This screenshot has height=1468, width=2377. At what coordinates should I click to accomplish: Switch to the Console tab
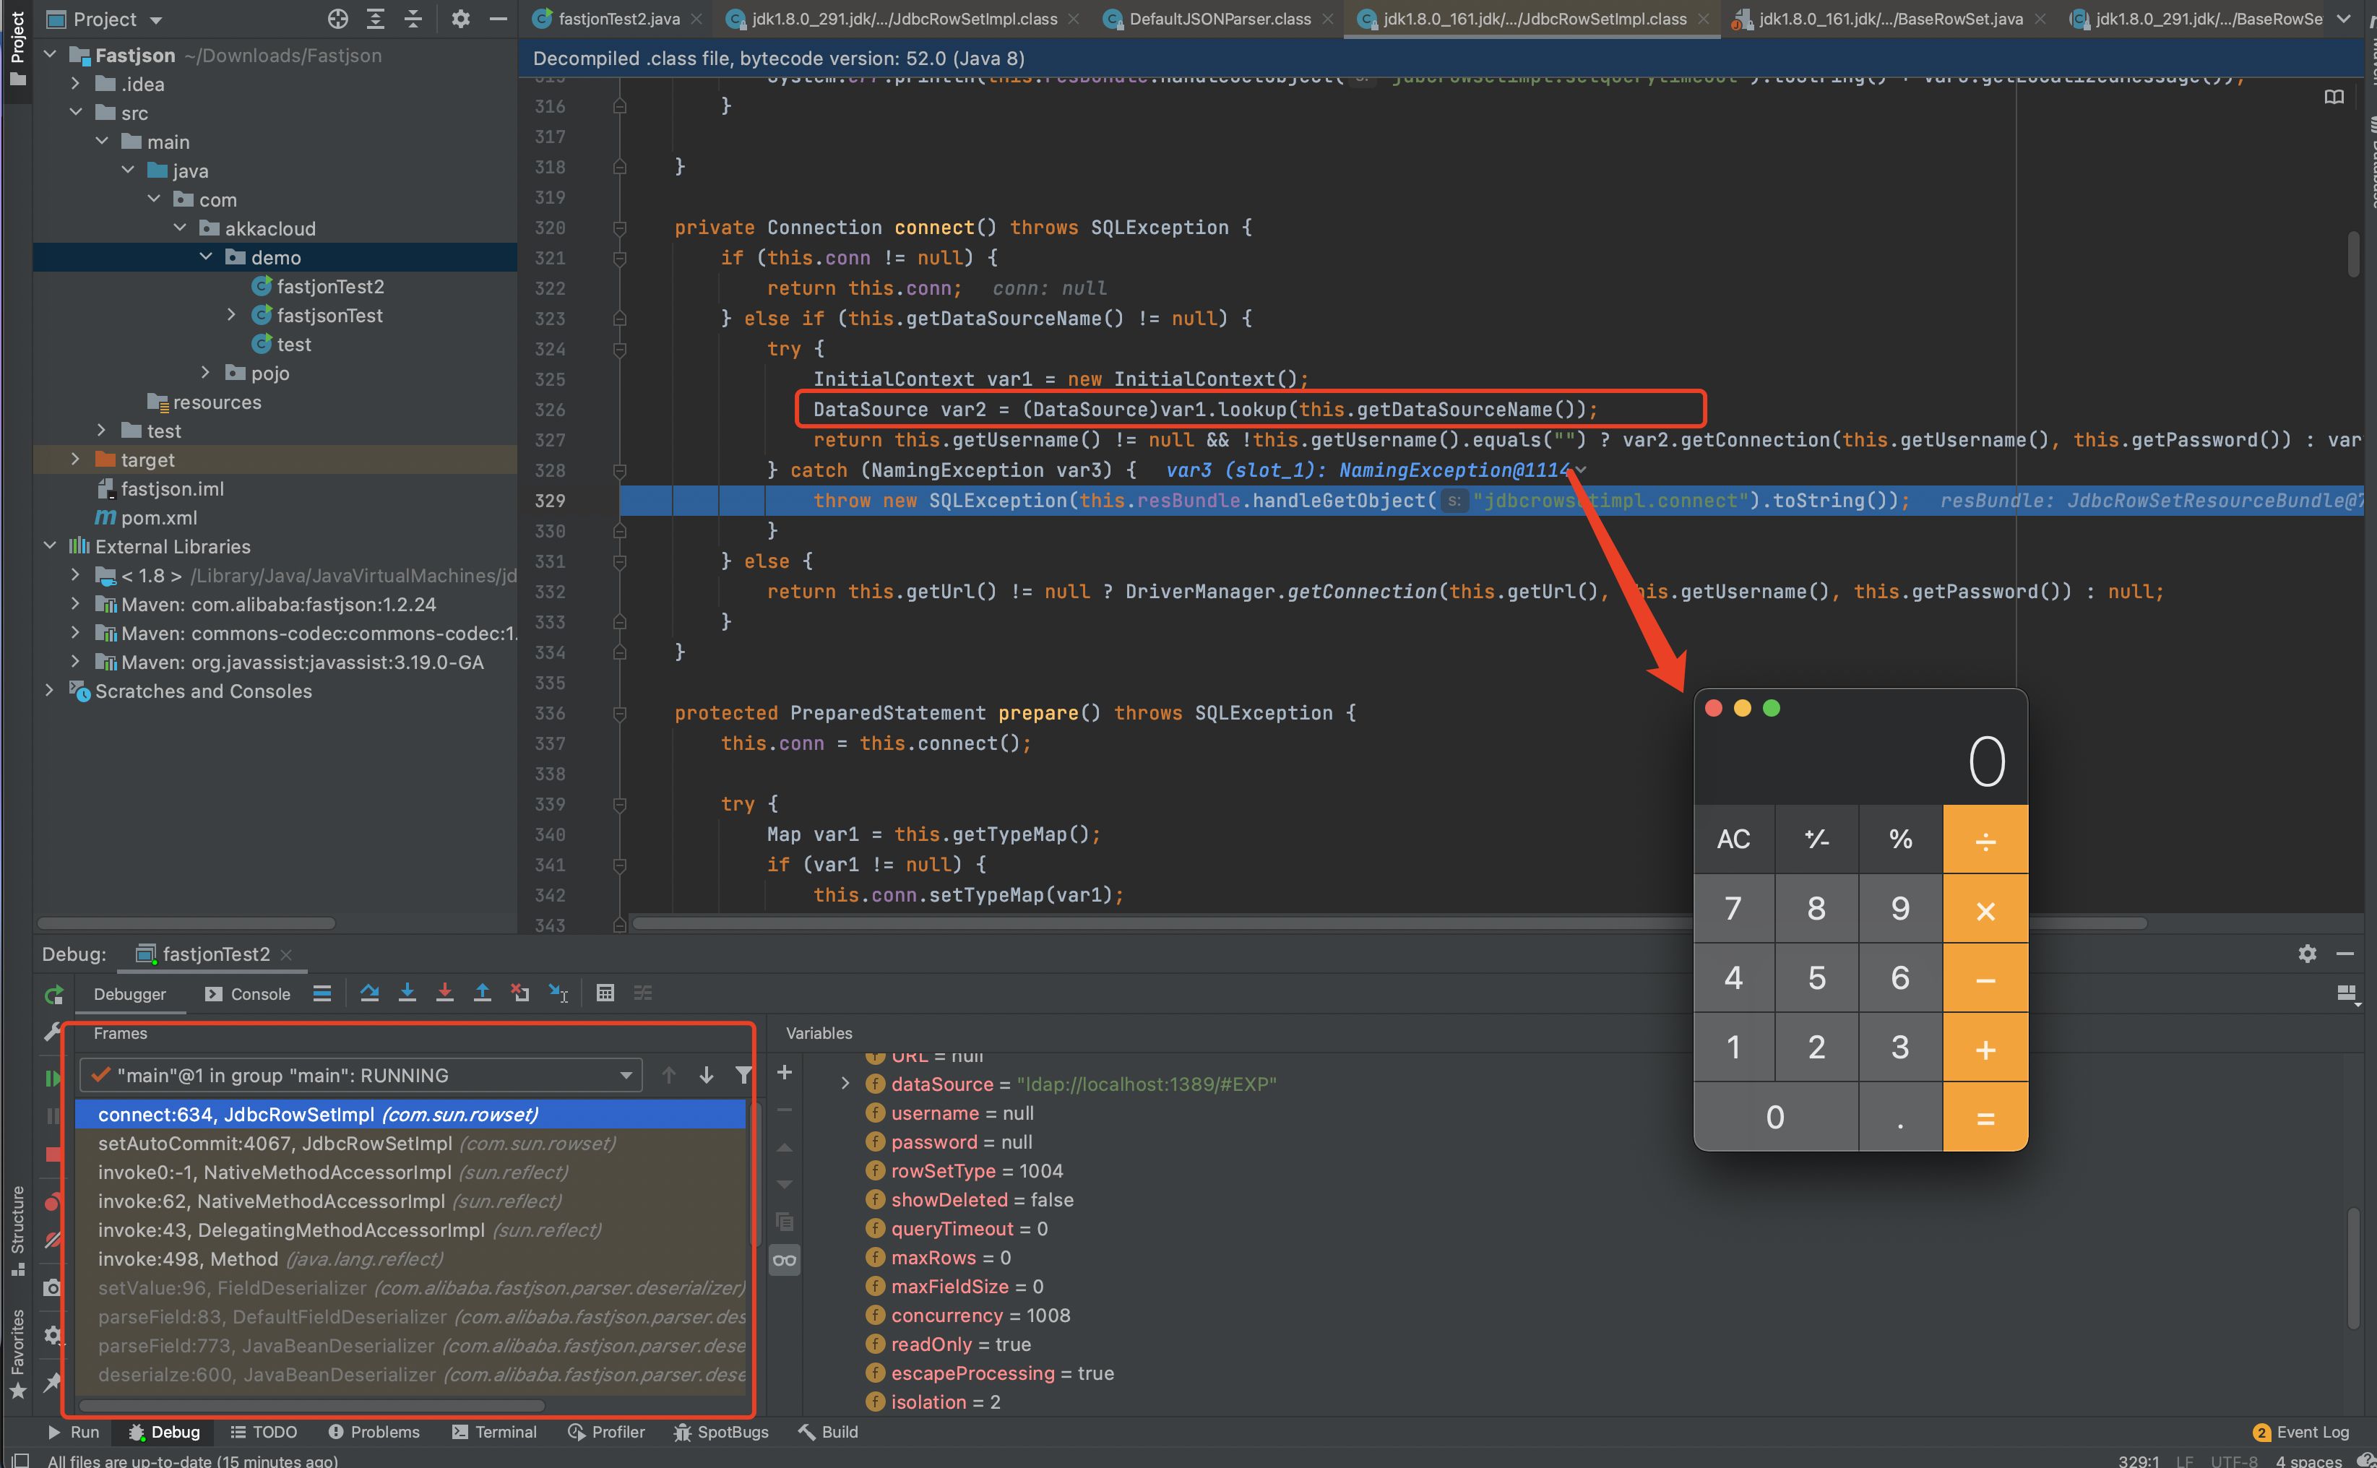tap(248, 994)
